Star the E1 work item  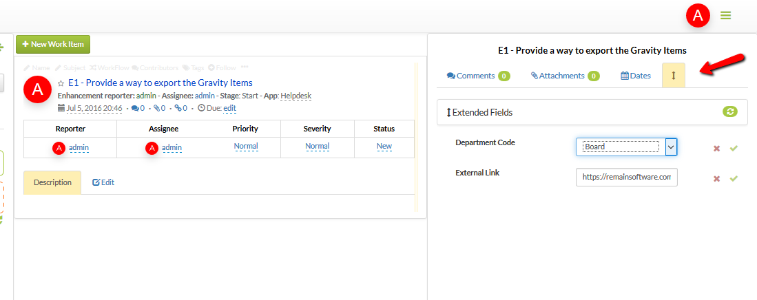[61, 83]
